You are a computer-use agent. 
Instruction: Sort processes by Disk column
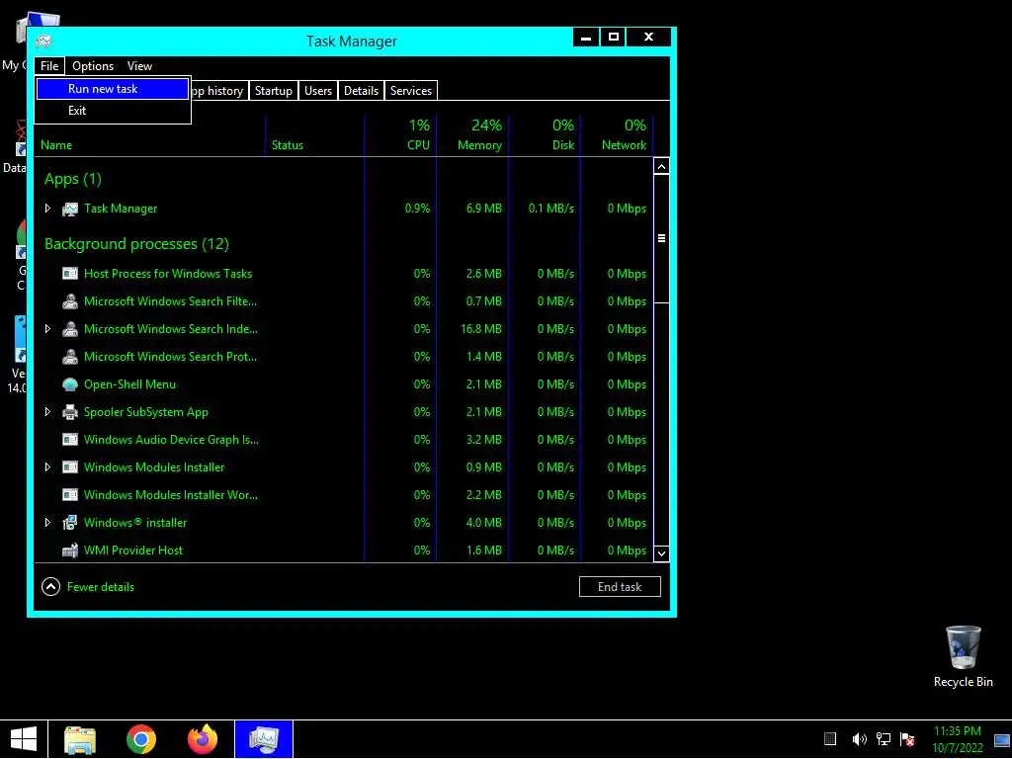[545, 135]
